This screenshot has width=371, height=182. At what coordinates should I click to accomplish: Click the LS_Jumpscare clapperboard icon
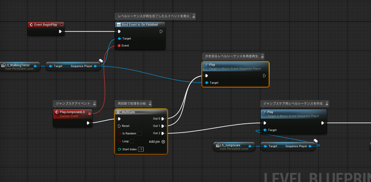pyautogui.click(x=218, y=145)
